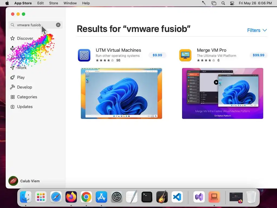Screen dimensions: 277x208
Task: Select 'The Ultimate VM Platform' subtitle
Action: (216, 56)
